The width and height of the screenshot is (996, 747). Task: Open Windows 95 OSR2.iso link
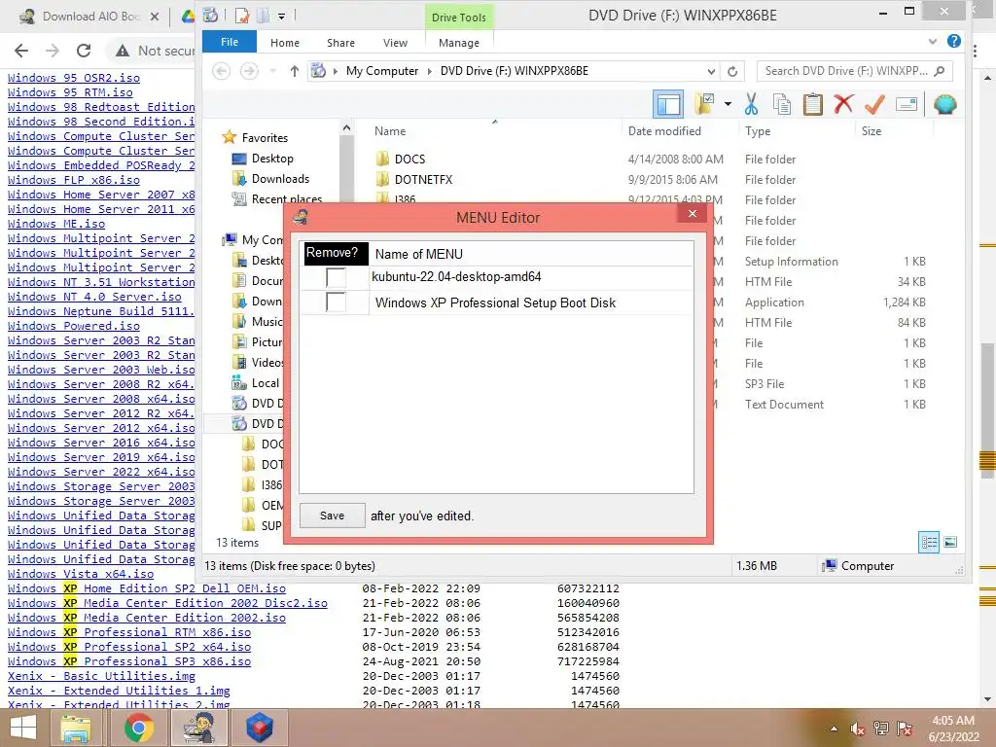(74, 78)
